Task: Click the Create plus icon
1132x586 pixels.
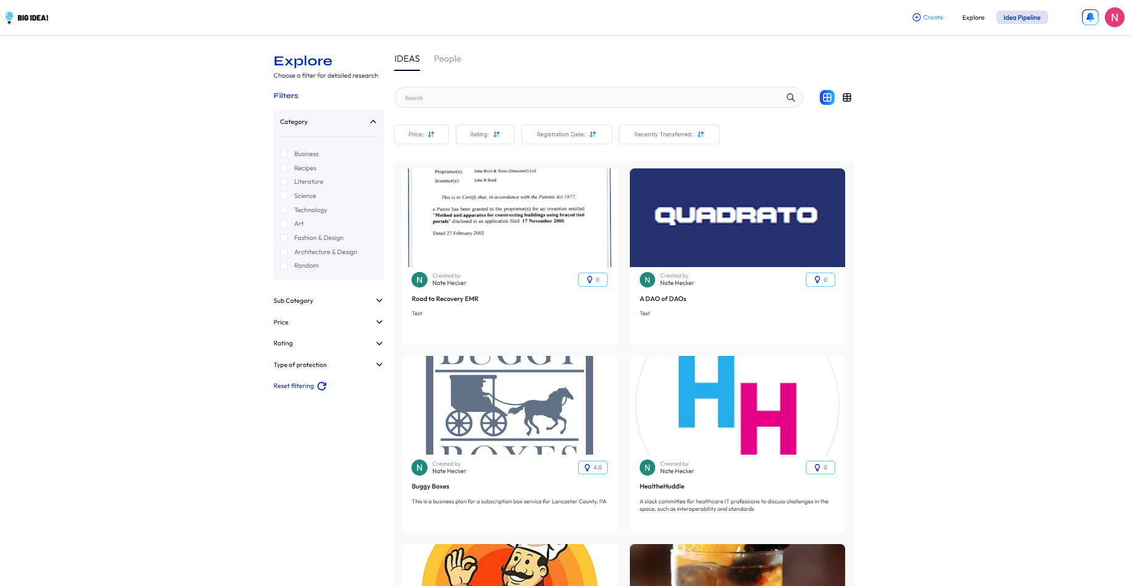Action: point(916,17)
